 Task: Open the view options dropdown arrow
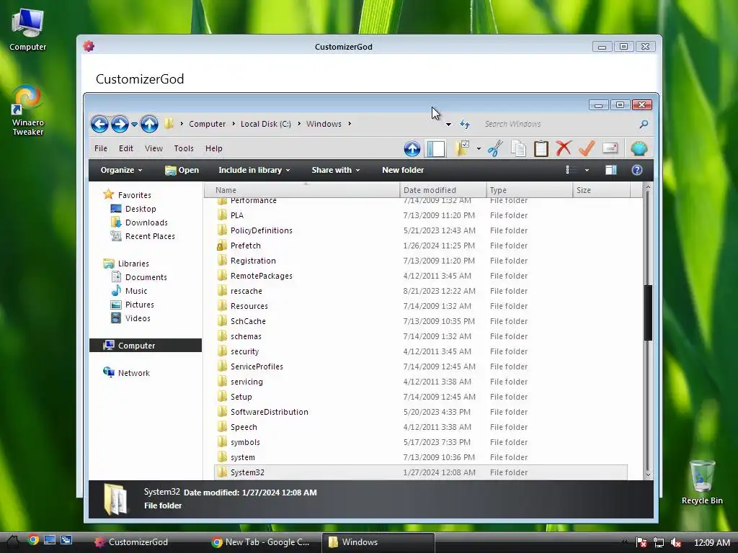coord(587,170)
